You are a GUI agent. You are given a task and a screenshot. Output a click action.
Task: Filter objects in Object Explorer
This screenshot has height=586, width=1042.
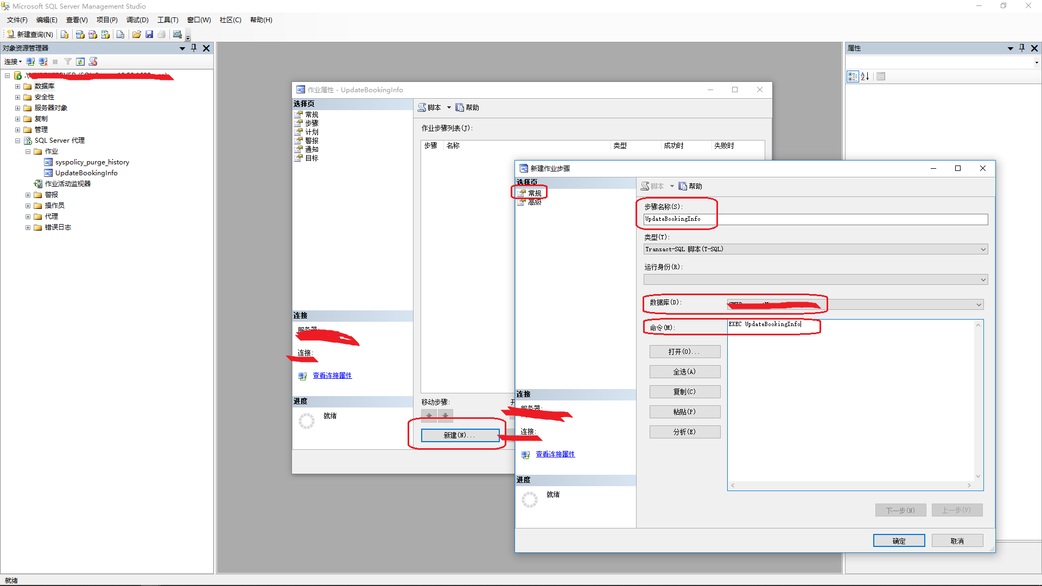coord(67,61)
